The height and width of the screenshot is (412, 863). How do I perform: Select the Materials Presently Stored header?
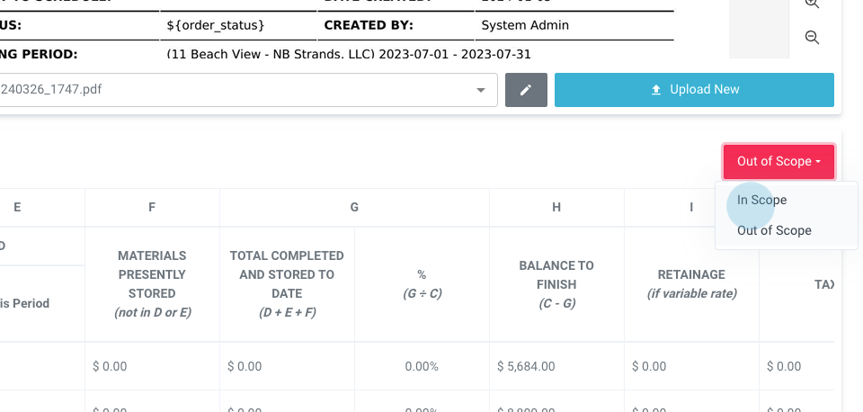152,284
